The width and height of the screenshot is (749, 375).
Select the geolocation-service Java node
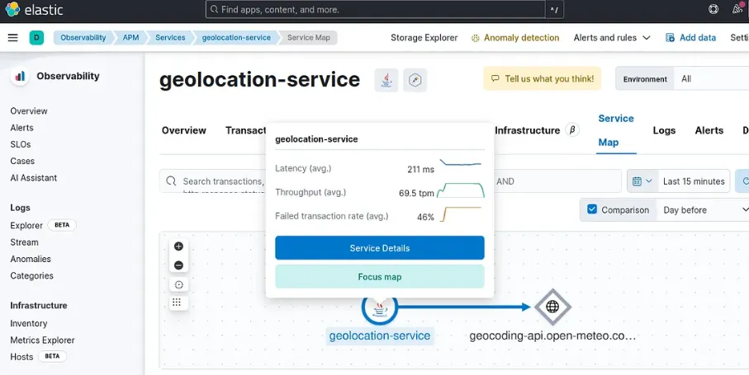(x=380, y=309)
